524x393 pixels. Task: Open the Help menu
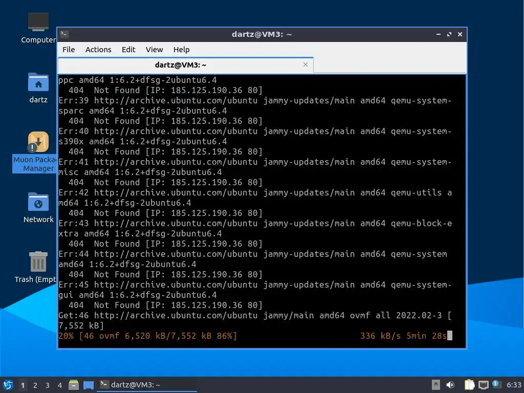pyautogui.click(x=182, y=50)
